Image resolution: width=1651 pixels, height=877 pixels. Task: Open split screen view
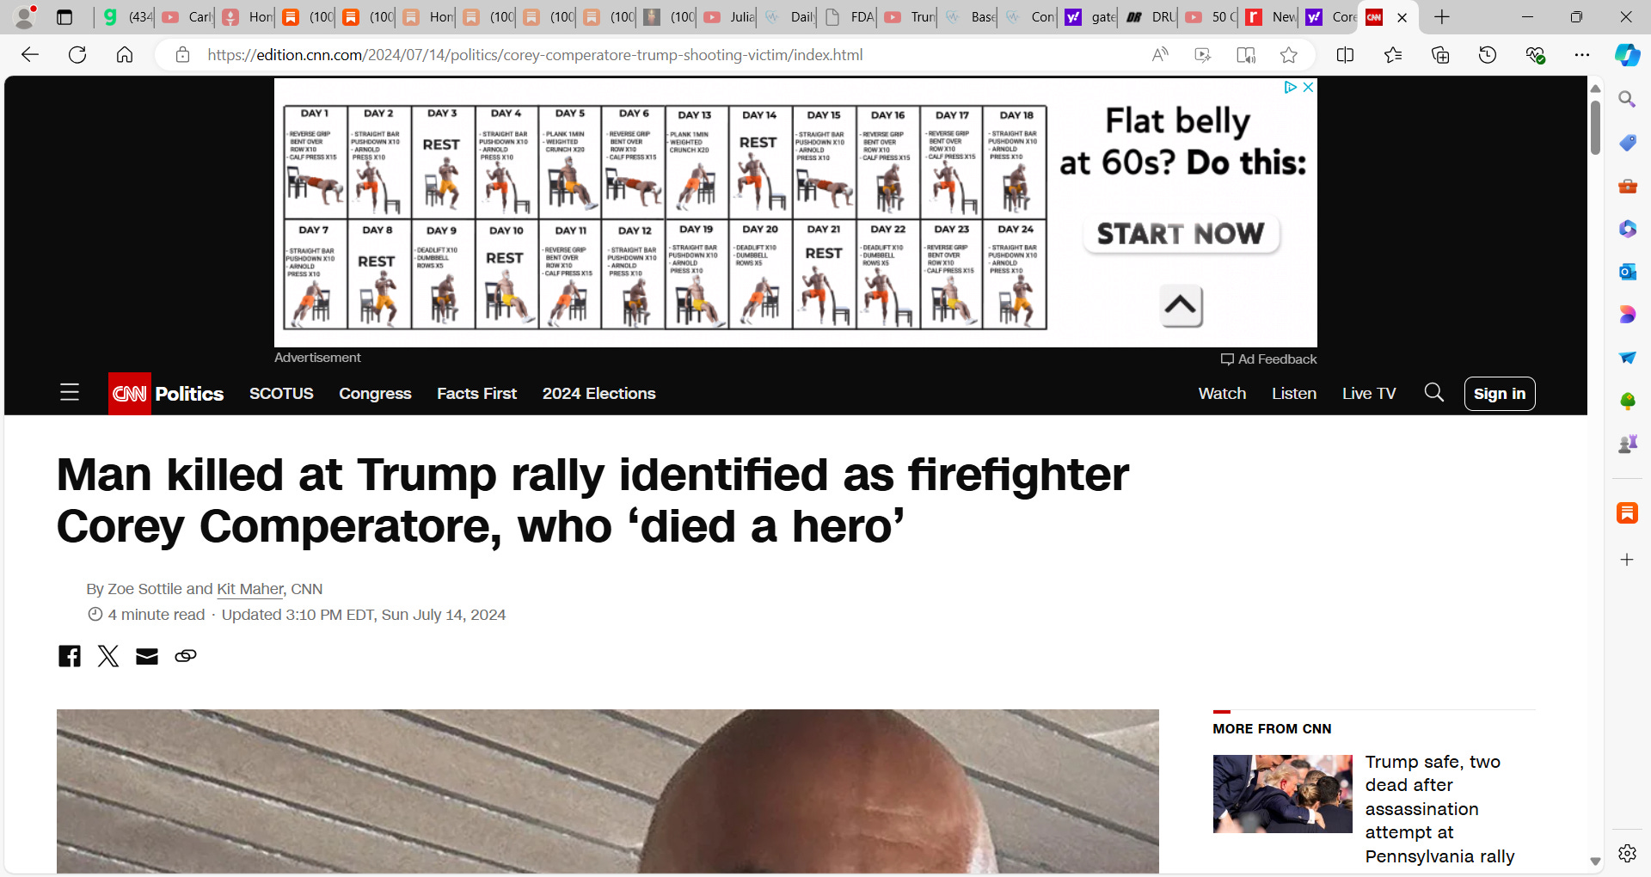point(1346,55)
